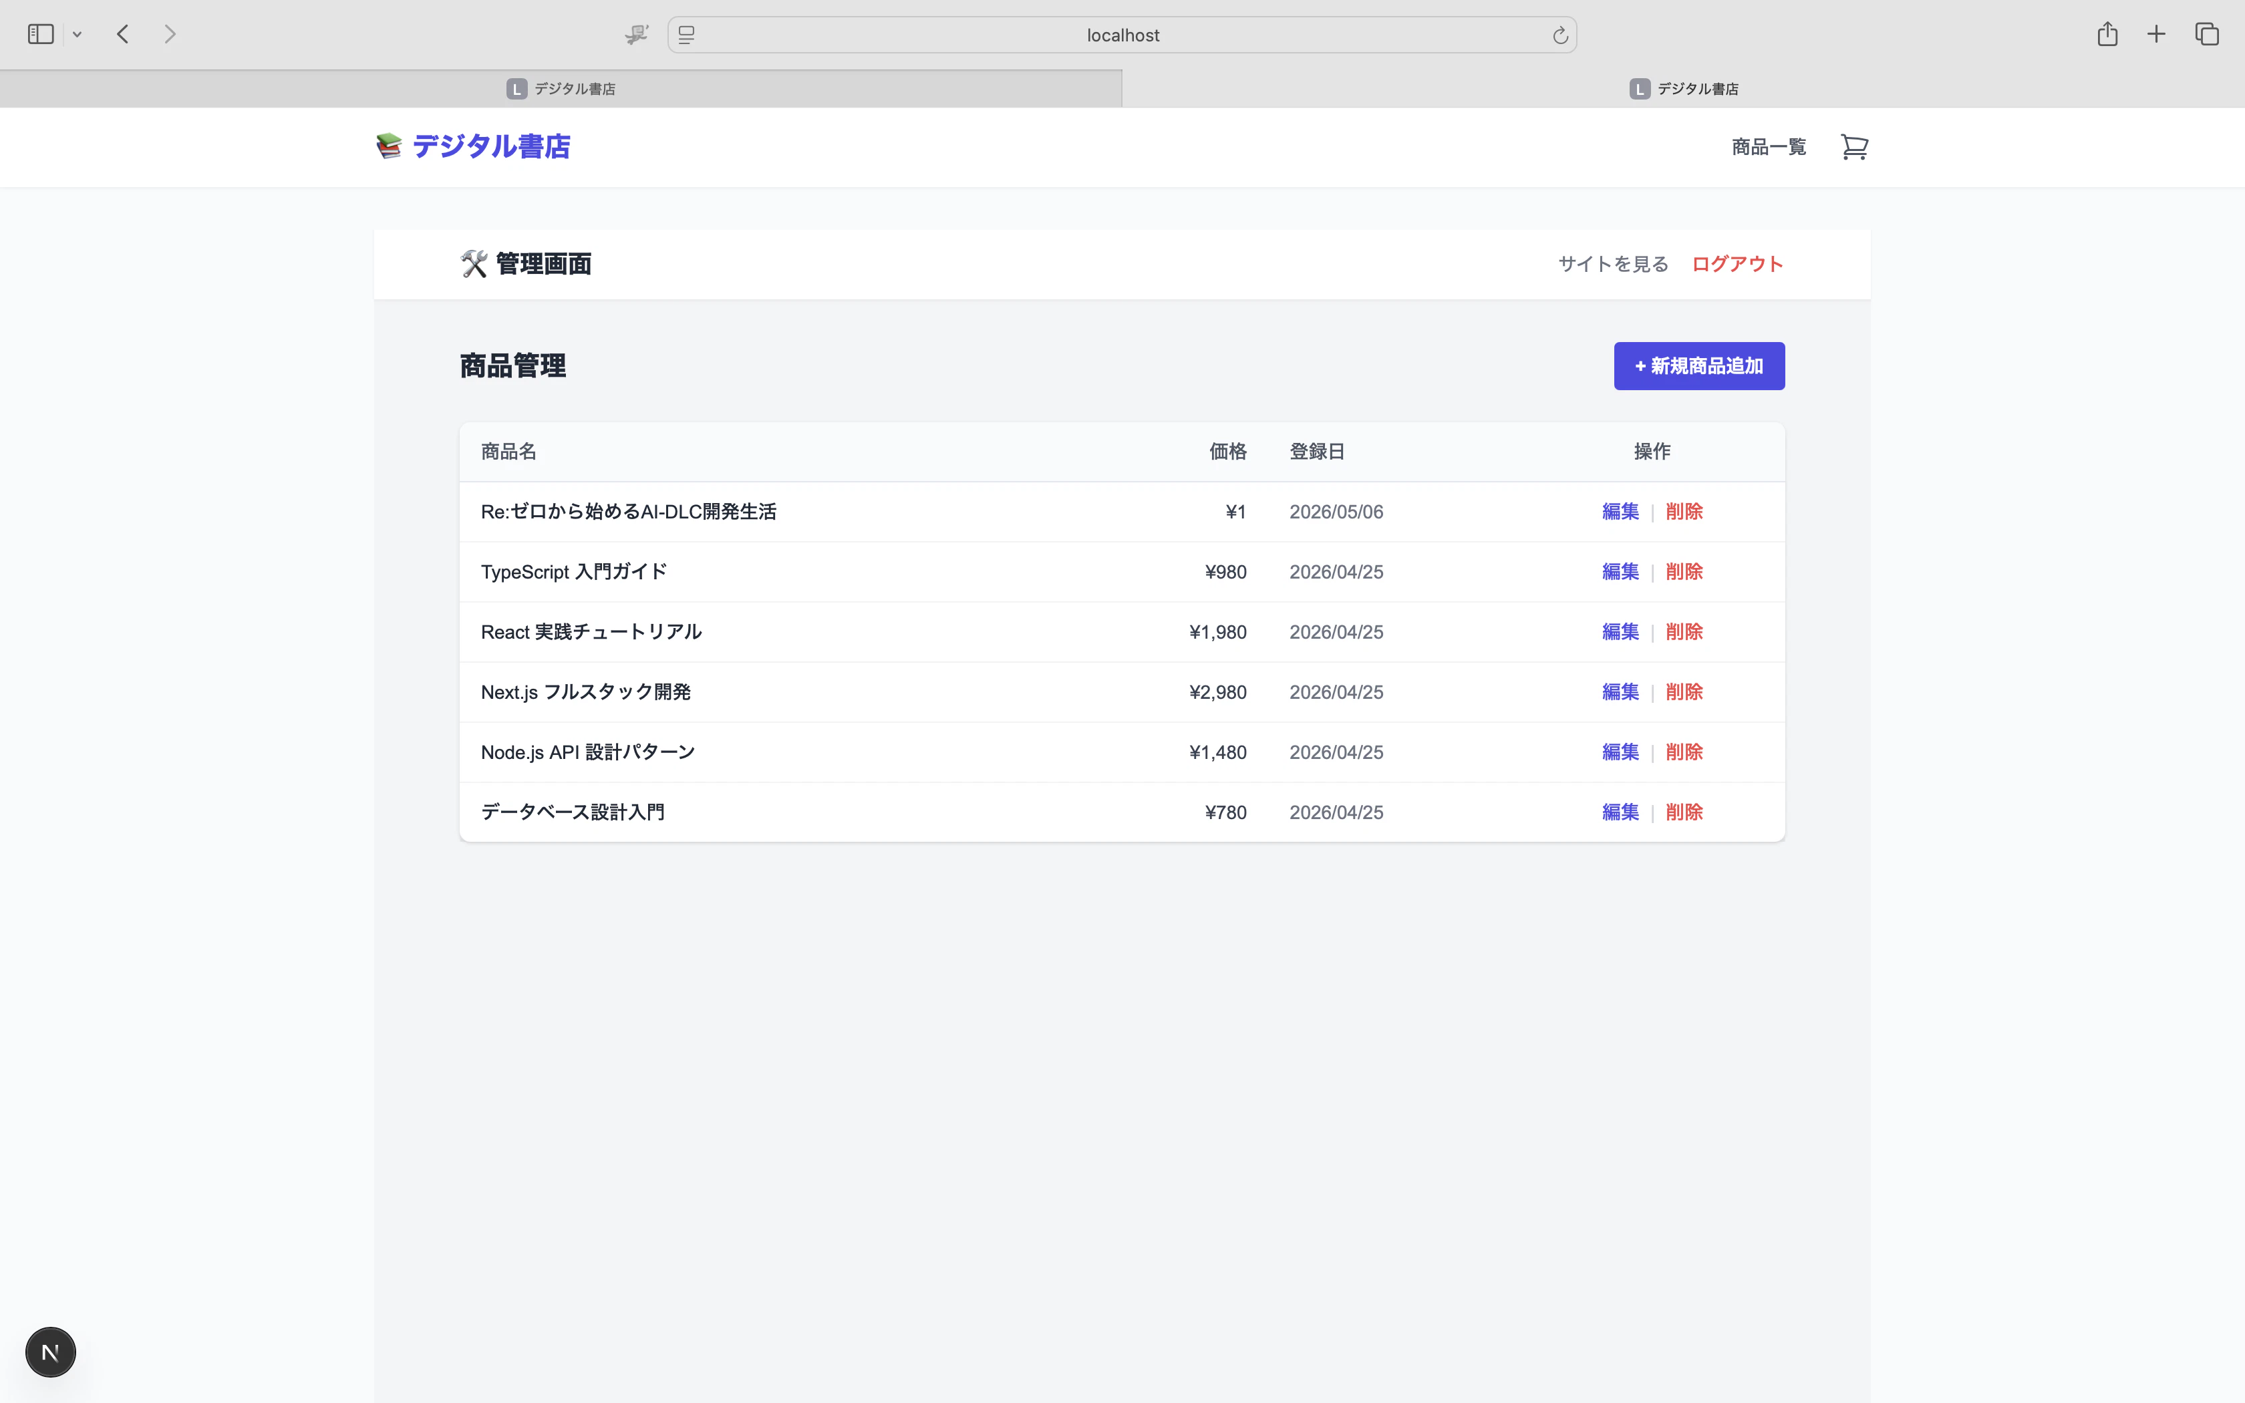This screenshot has width=2245, height=1403.
Task: Open the page reader menu icon in address bar
Action: [x=686, y=35]
